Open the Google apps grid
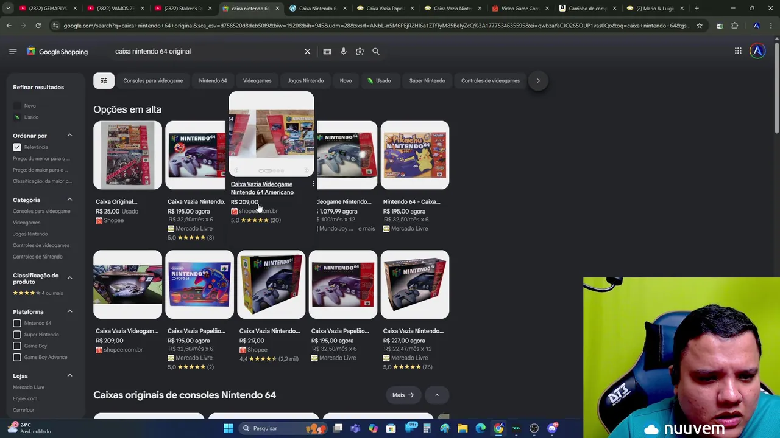Screen dimensions: 780x438 pos(738,51)
